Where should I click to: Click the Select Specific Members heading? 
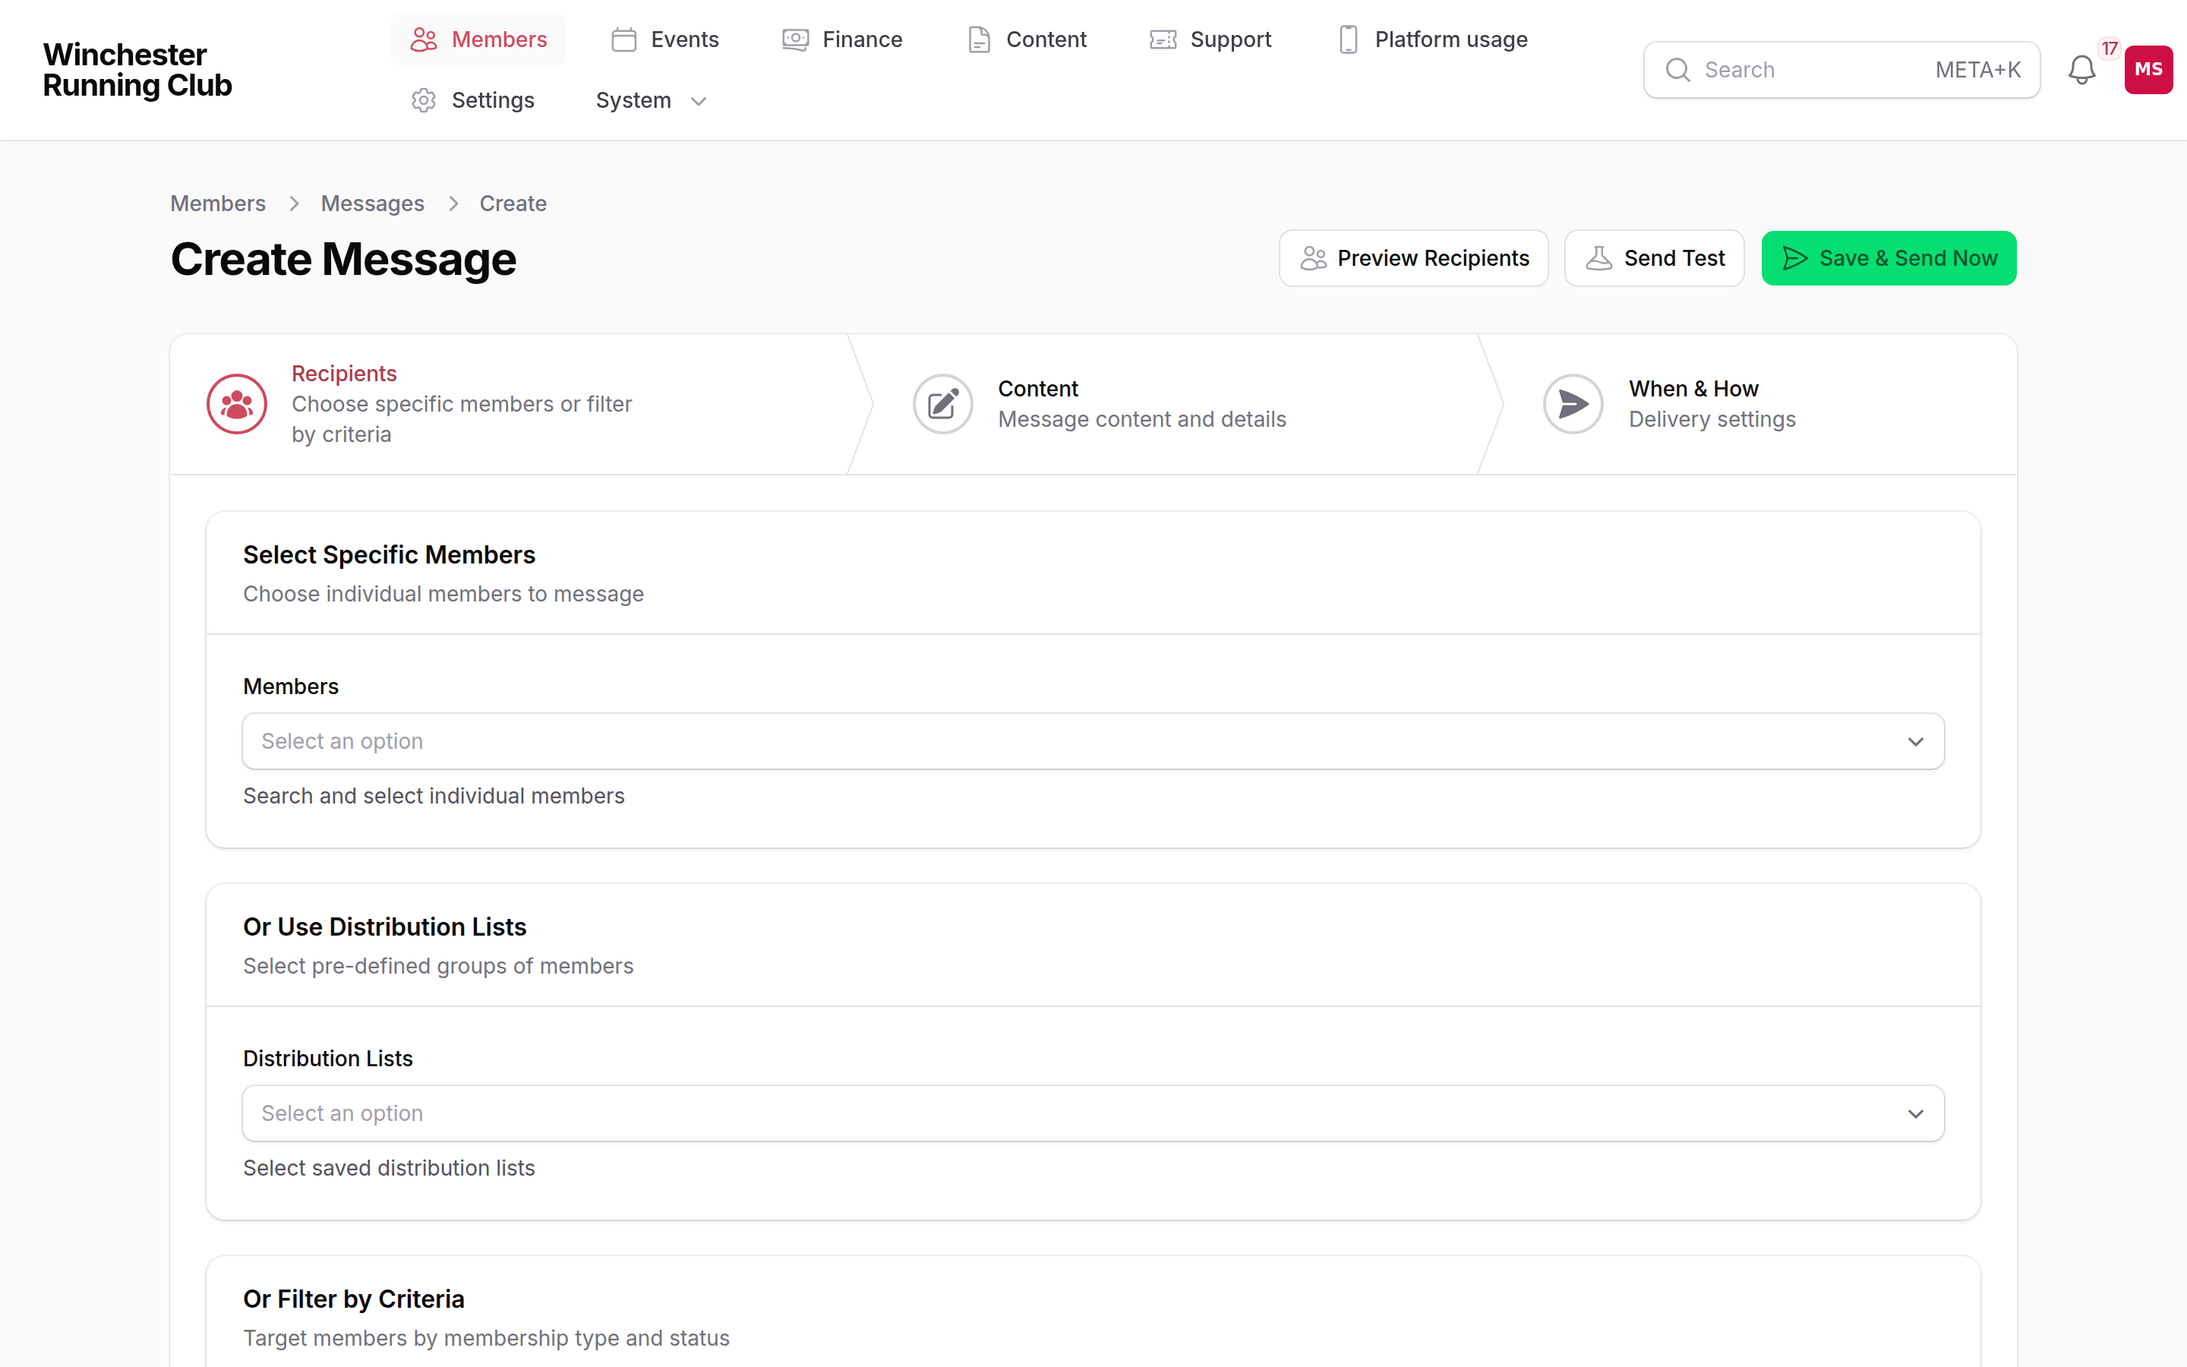pyautogui.click(x=390, y=555)
